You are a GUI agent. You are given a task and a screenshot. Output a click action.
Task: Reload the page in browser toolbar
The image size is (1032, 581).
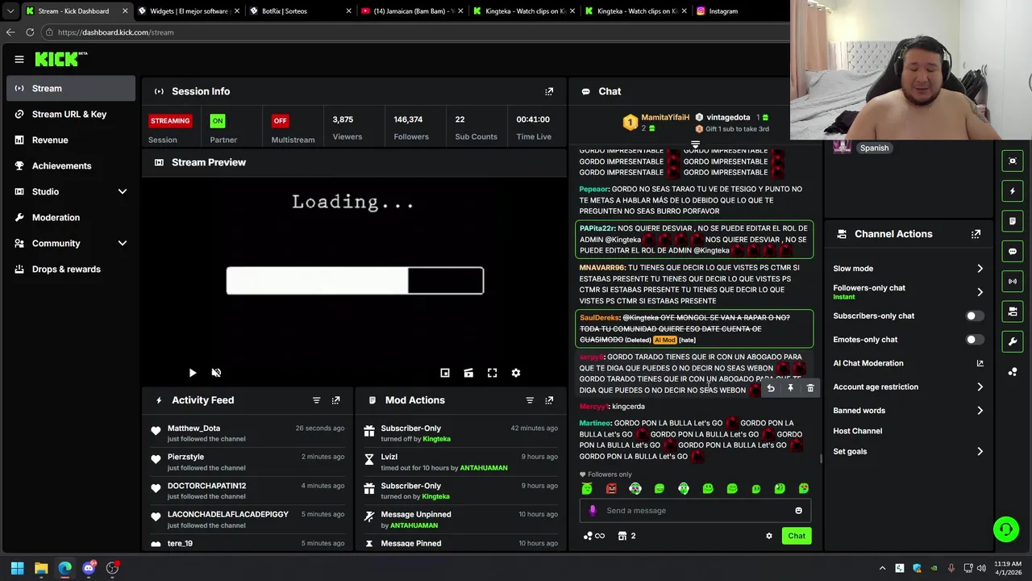pyautogui.click(x=30, y=32)
